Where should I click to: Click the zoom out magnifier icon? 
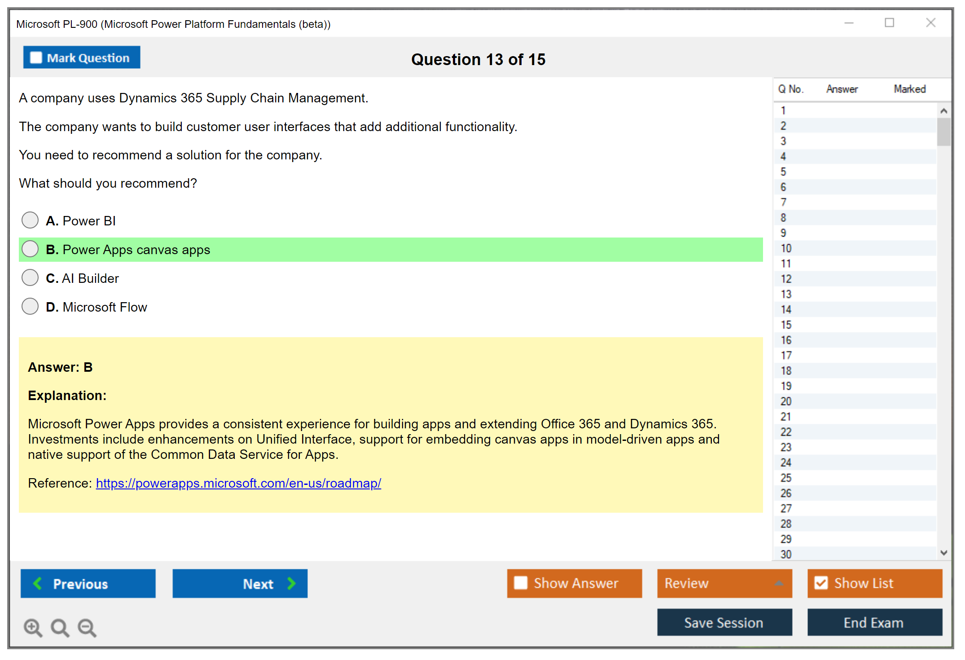(x=87, y=627)
